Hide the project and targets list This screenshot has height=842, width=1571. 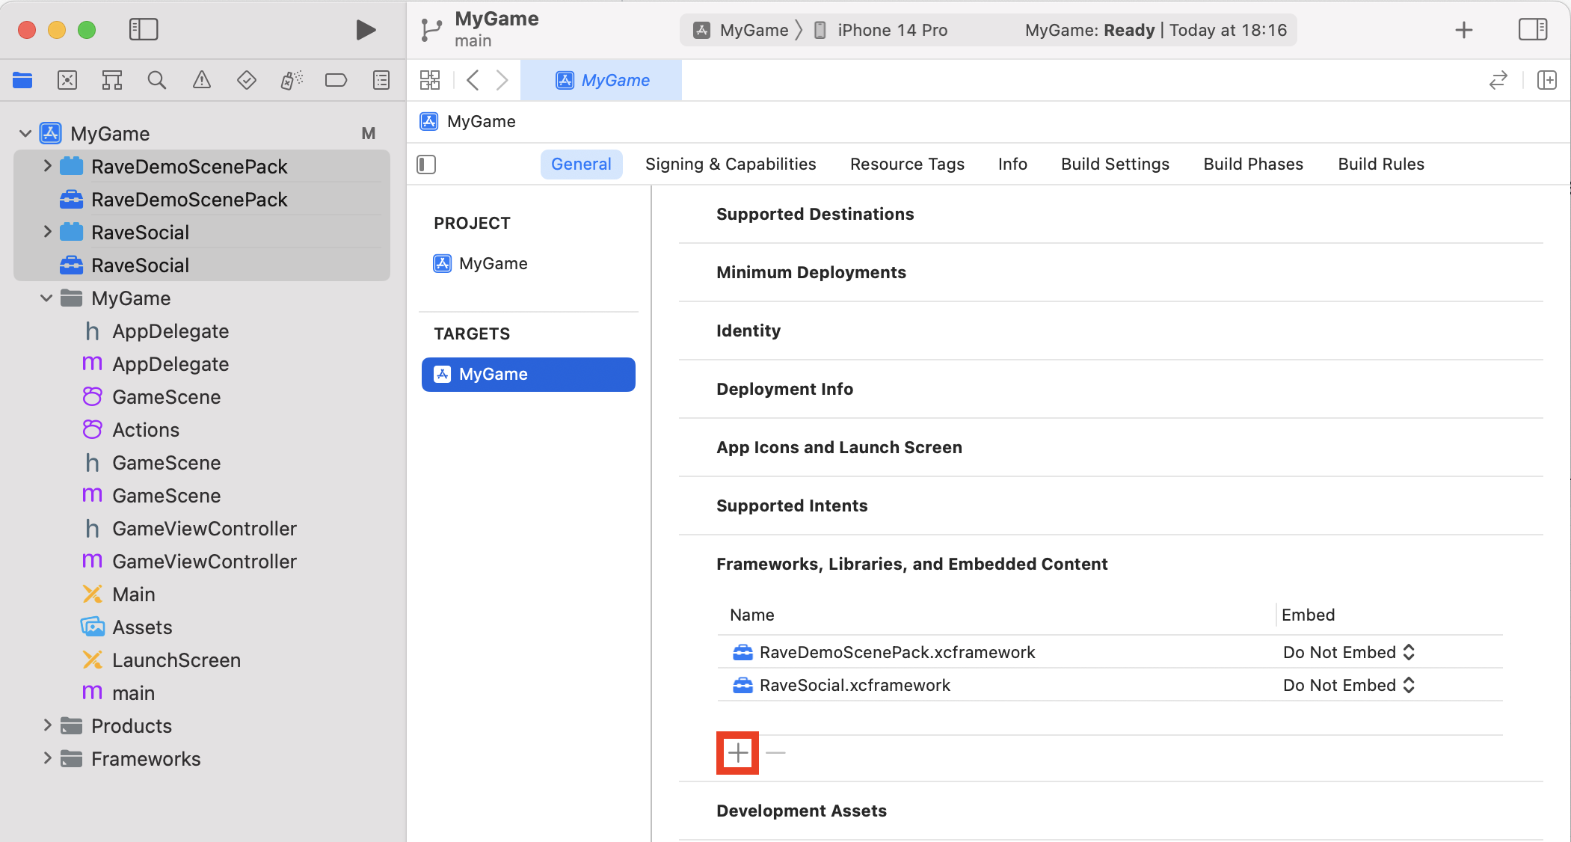point(426,165)
